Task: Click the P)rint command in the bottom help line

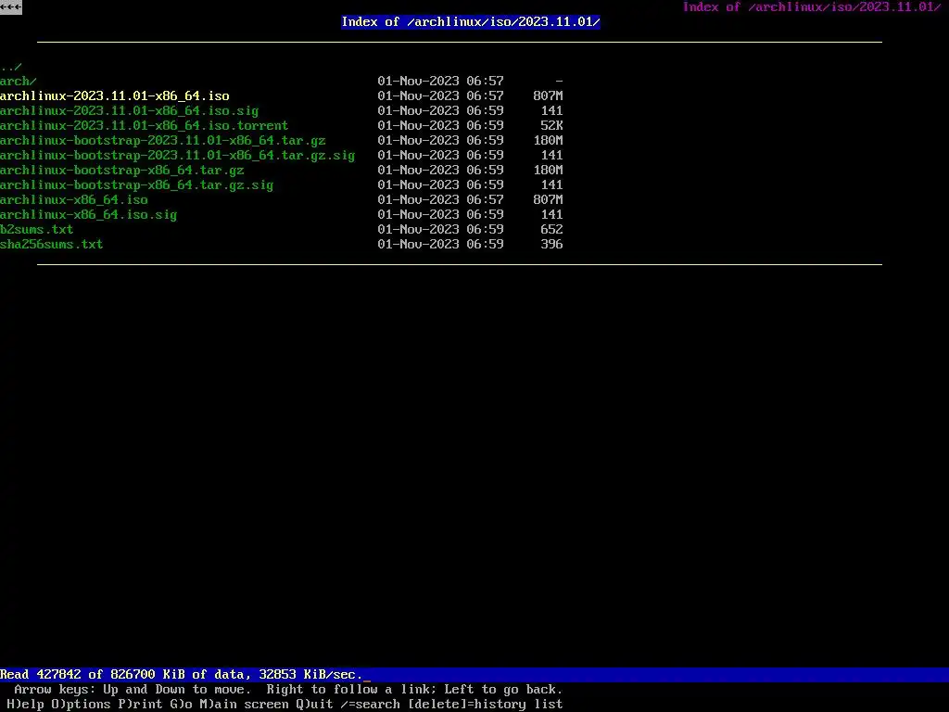Action: point(141,705)
